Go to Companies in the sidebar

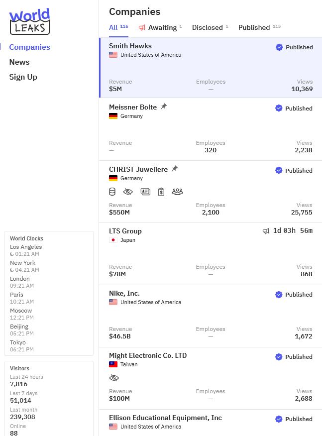(29, 47)
